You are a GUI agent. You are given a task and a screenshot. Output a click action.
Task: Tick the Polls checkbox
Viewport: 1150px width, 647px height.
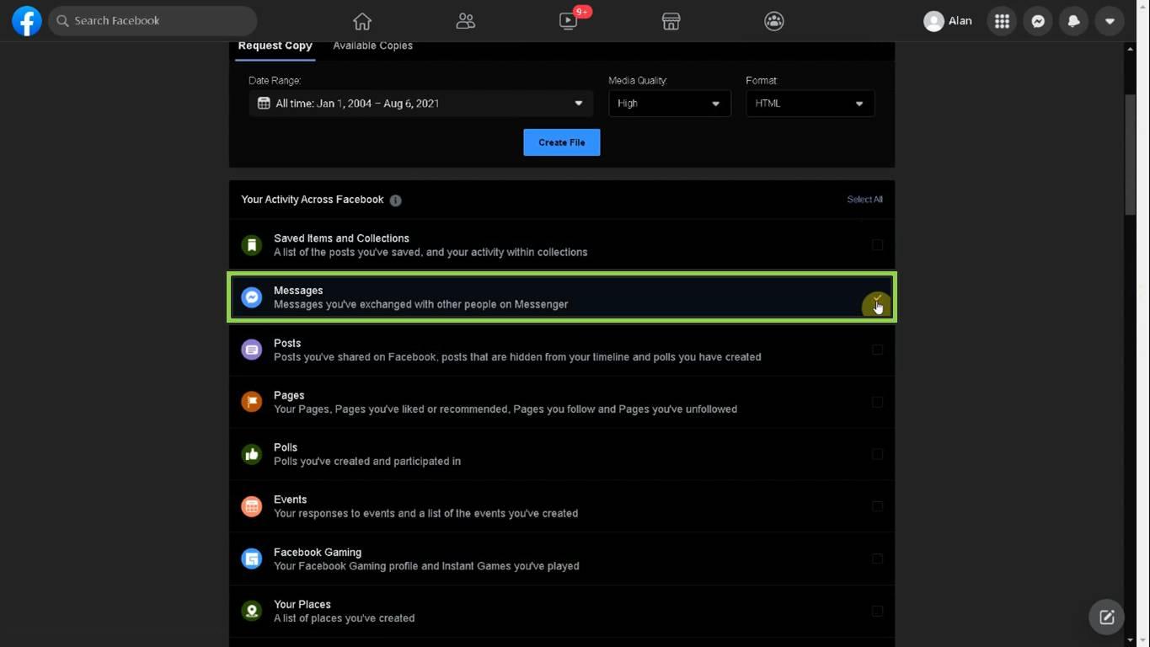[877, 454]
